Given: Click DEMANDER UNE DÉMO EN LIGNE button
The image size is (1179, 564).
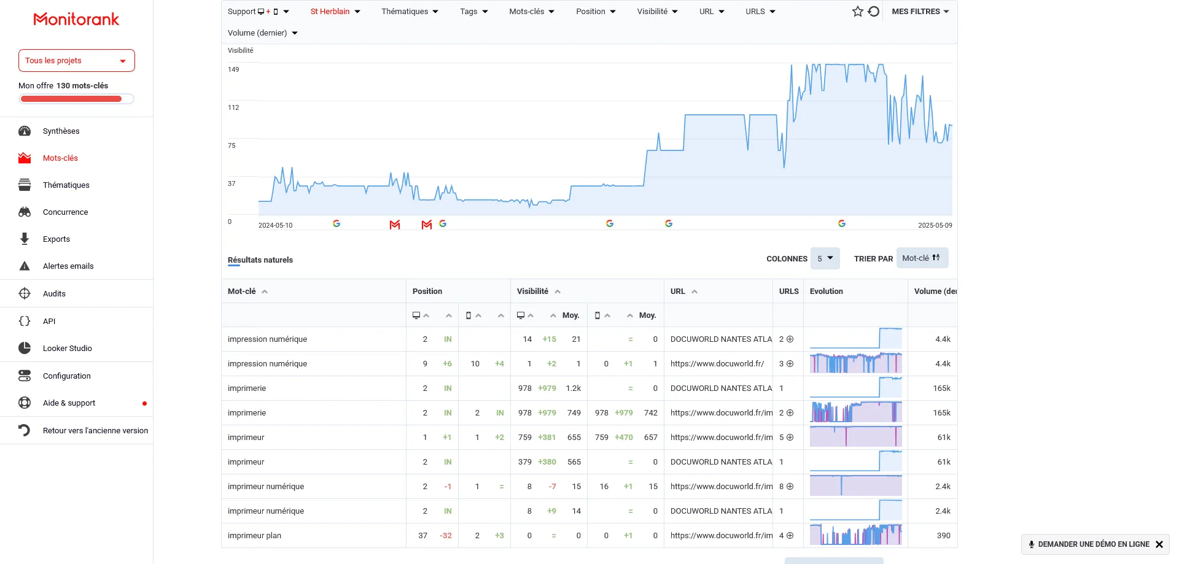Looking at the screenshot, I should point(1094,544).
